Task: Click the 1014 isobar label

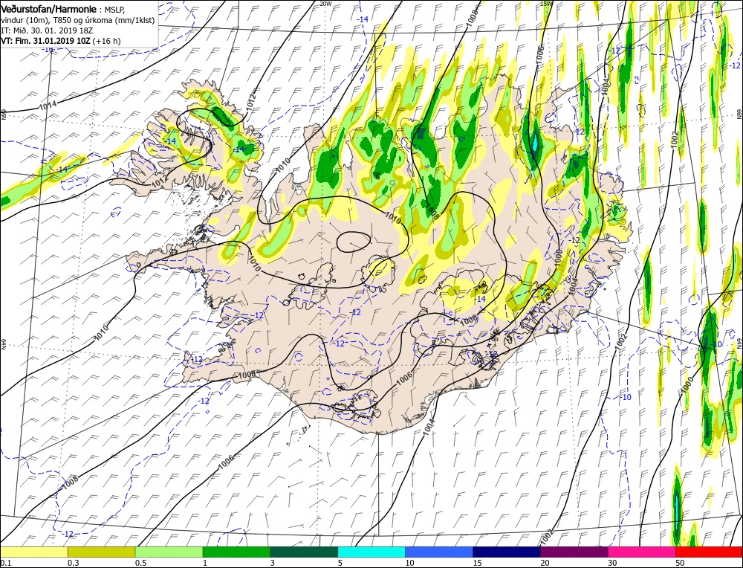Action: (x=48, y=106)
